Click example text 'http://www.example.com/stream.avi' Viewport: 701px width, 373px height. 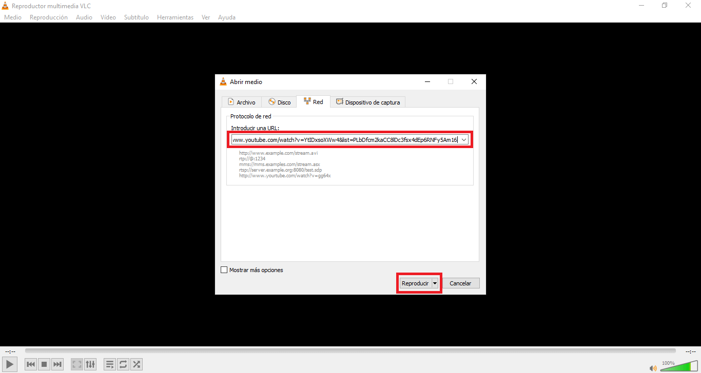pyautogui.click(x=279, y=153)
